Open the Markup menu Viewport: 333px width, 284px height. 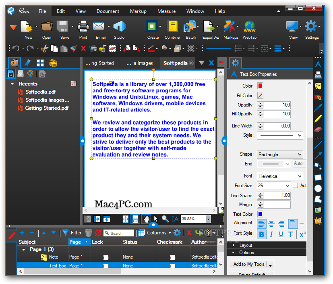point(138,11)
